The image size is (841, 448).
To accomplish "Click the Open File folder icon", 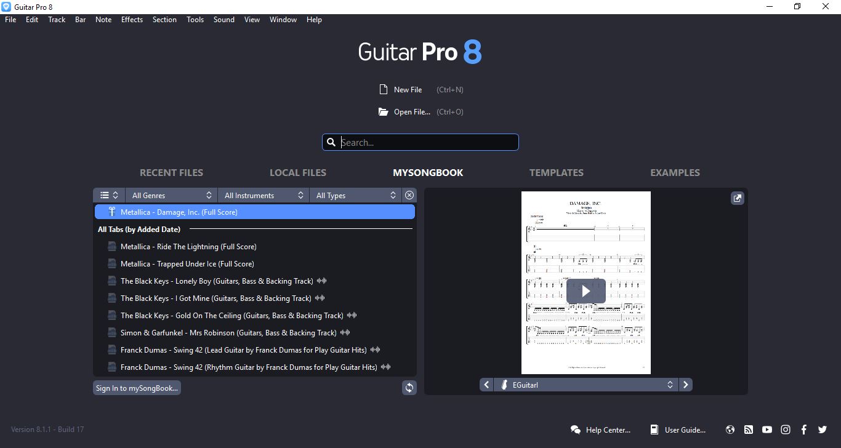I will pyautogui.click(x=384, y=112).
